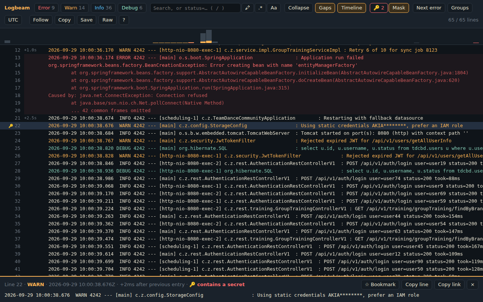Collapse stack traces with Collapse button
The image size is (483, 302).
[x=298, y=8]
